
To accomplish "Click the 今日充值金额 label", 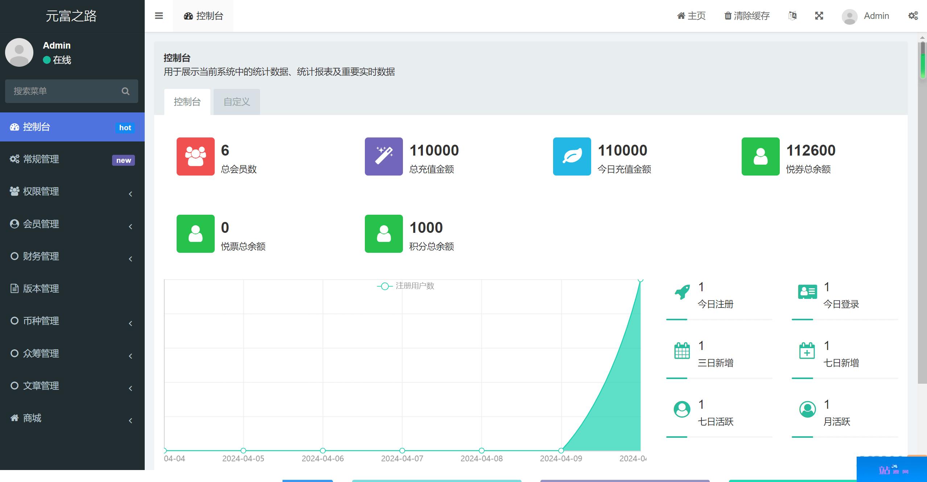I will click(625, 169).
